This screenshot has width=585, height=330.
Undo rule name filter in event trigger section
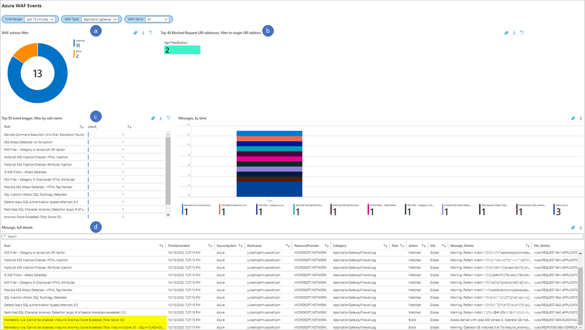(x=168, y=118)
